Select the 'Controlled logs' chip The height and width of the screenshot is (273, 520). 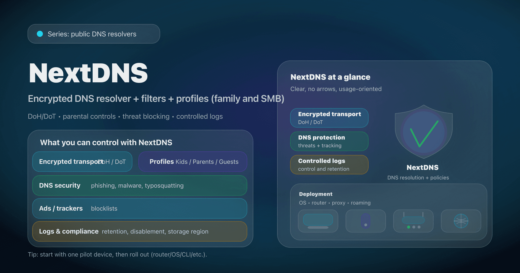(x=329, y=164)
